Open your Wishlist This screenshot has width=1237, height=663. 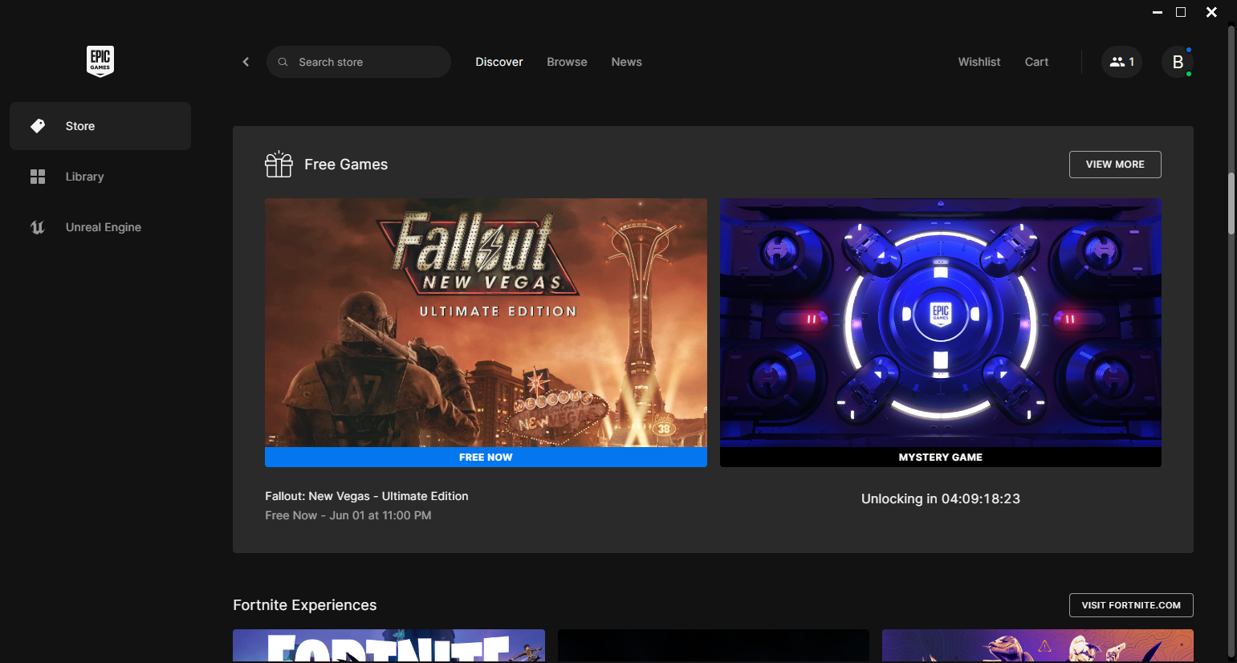click(979, 62)
